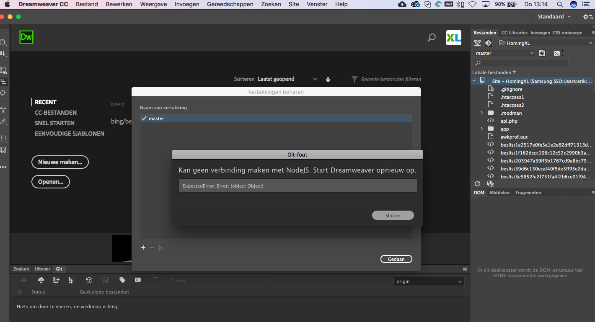
Task: Toggle the select-all checkbox beside Status
Action: tap(19, 292)
